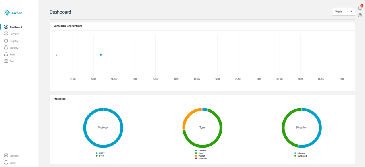Click the Registry icon in sidebar
The width and height of the screenshot is (365, 167).
[x=6, y=41]
